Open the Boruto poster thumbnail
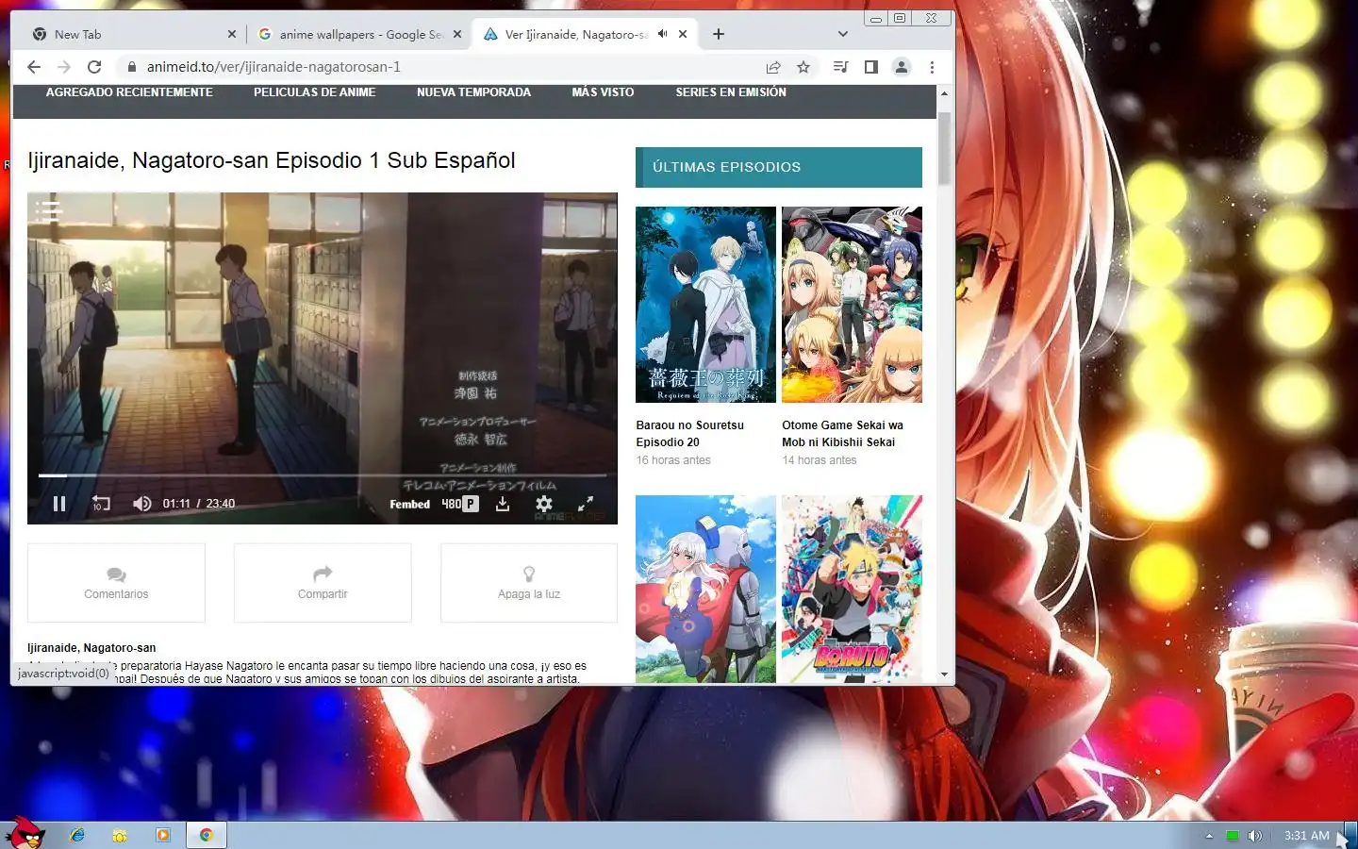1358x849 pixels. (852, 589)
